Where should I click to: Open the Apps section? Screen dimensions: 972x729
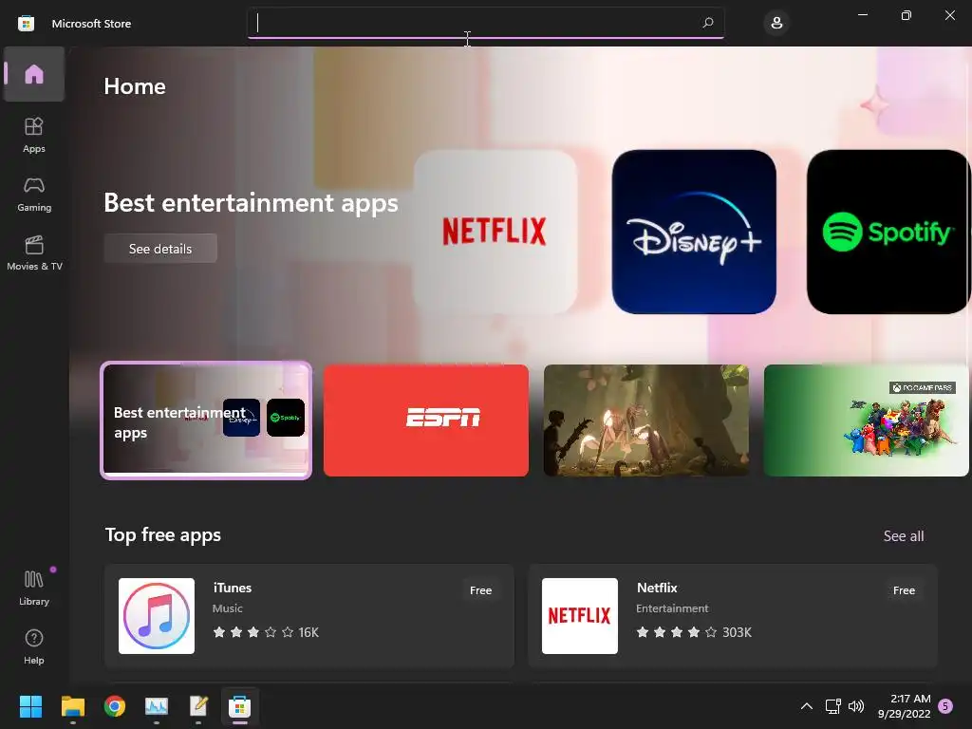34,135
